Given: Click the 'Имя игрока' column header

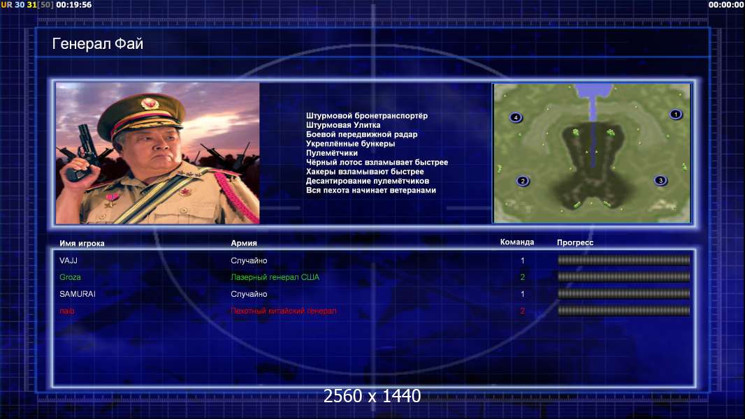Looking at the screenshot, I should 82,244.
